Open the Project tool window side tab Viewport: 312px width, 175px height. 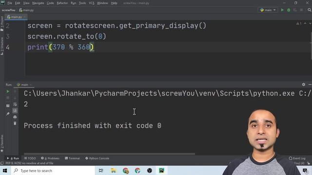click(x=2, y=24)
